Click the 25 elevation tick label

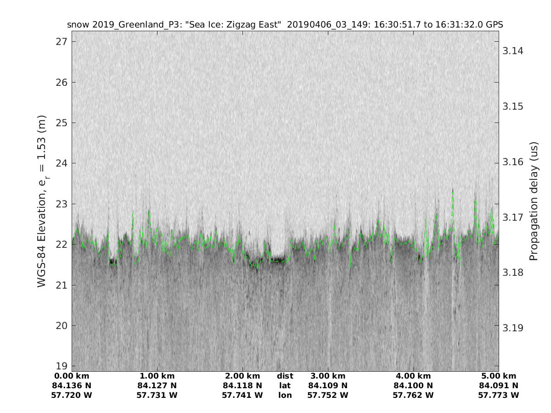point(61,123)
